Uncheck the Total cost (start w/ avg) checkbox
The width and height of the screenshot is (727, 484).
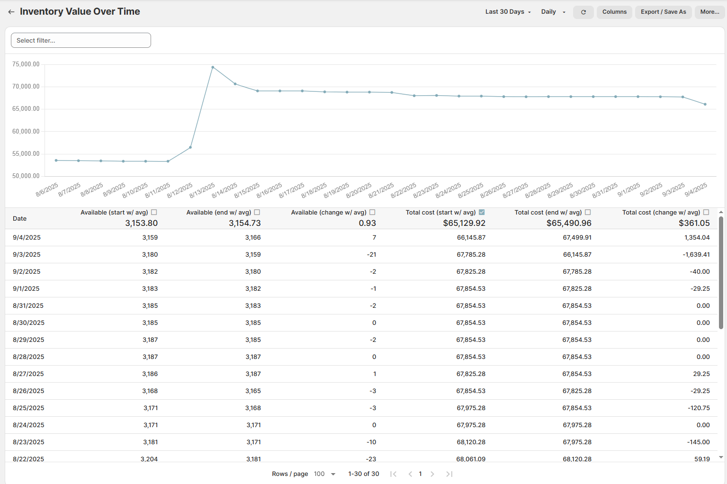[x=482, y=212]
